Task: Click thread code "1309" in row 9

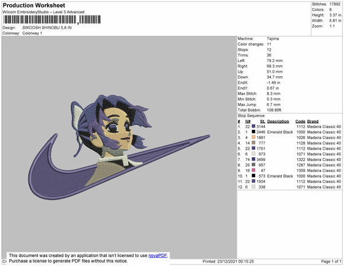Action: (301, 170)
